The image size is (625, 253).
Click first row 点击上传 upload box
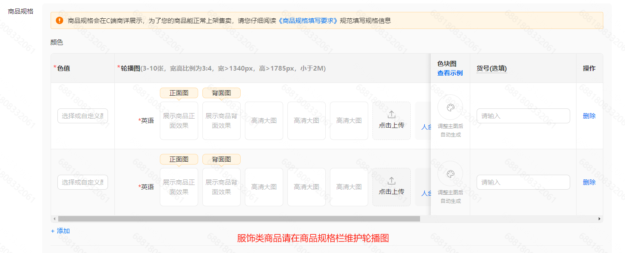[391, 121]
